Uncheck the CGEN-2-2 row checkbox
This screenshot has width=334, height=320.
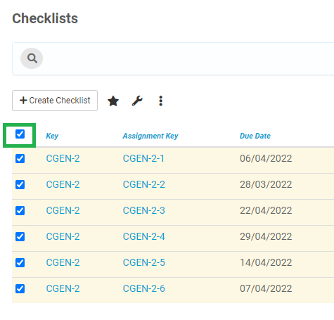20,185
